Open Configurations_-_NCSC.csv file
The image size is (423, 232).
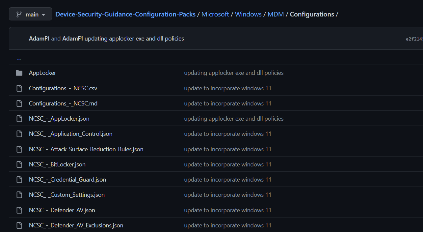click(x=63, y=88)
